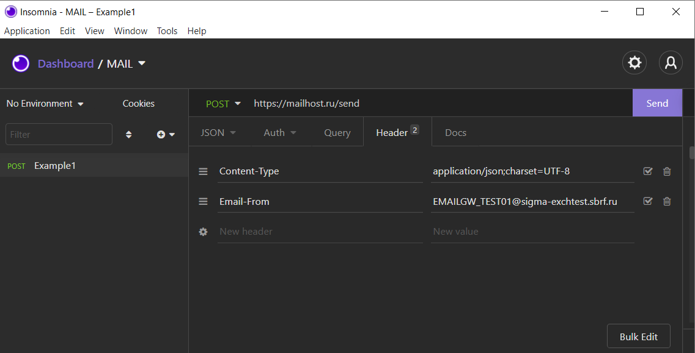Viewport: 695px width, 353px height.
Task: Delete the Content-Type header row
Action: click(667, 171)
